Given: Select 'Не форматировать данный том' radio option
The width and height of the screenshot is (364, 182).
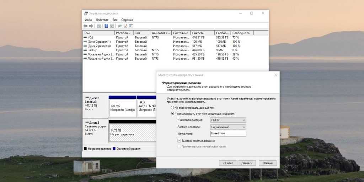Looking at the screenshot, I should pyautogui.click(x=172, y=108).
